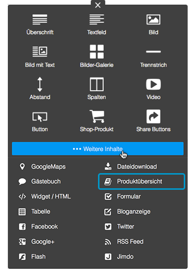The image size is (196, 269).
Task: Select the Überschrift heading element icon
Action: [40, 20]
